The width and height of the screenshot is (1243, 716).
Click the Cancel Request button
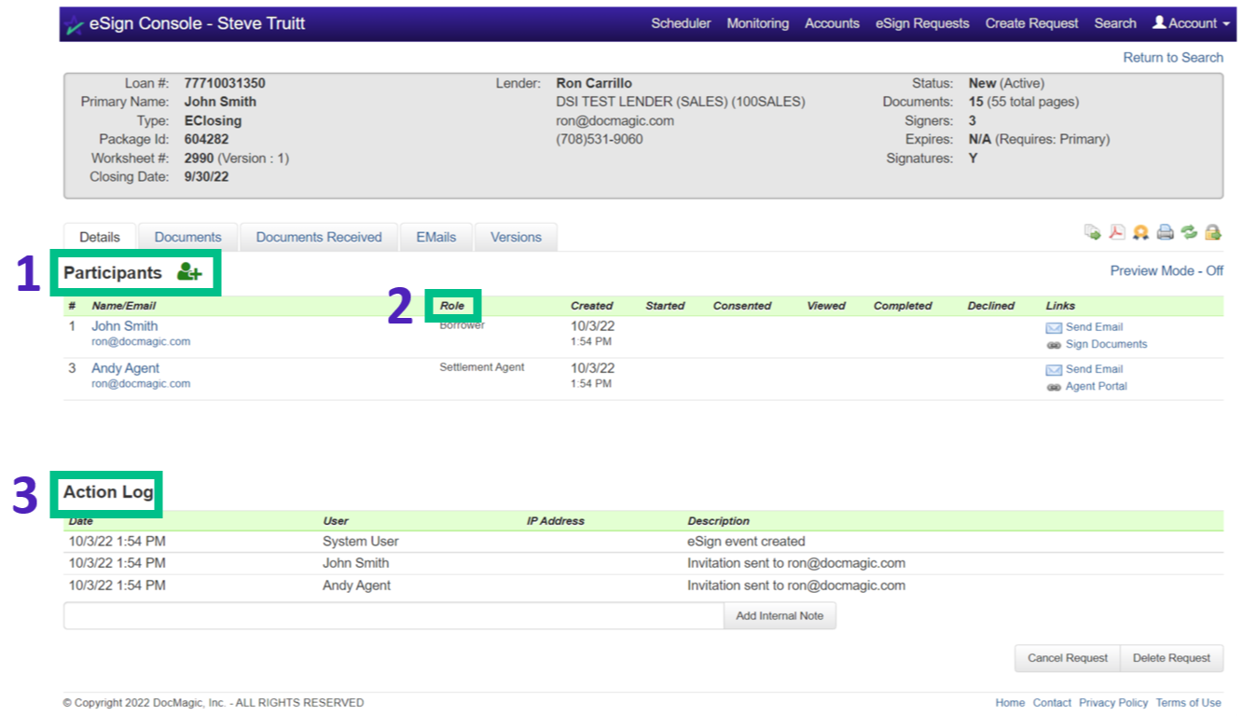point(1068,658)
